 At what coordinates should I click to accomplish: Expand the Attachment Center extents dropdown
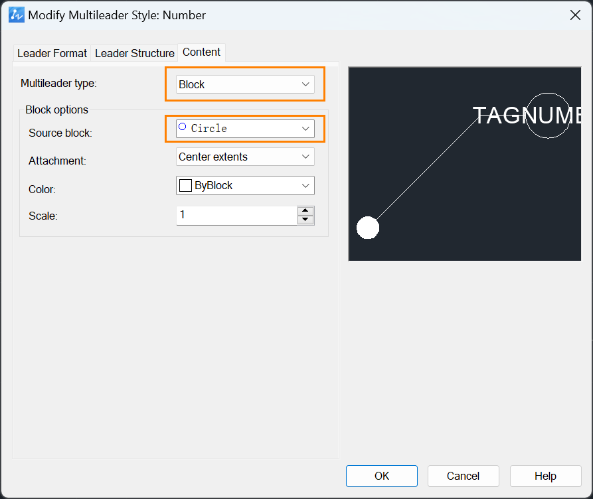coord(245,157)
